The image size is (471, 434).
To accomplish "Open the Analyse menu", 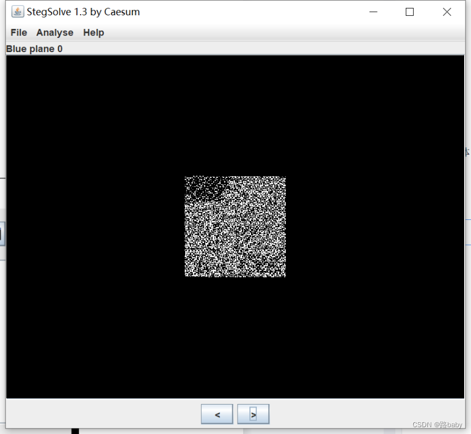I will click(54, 32).
